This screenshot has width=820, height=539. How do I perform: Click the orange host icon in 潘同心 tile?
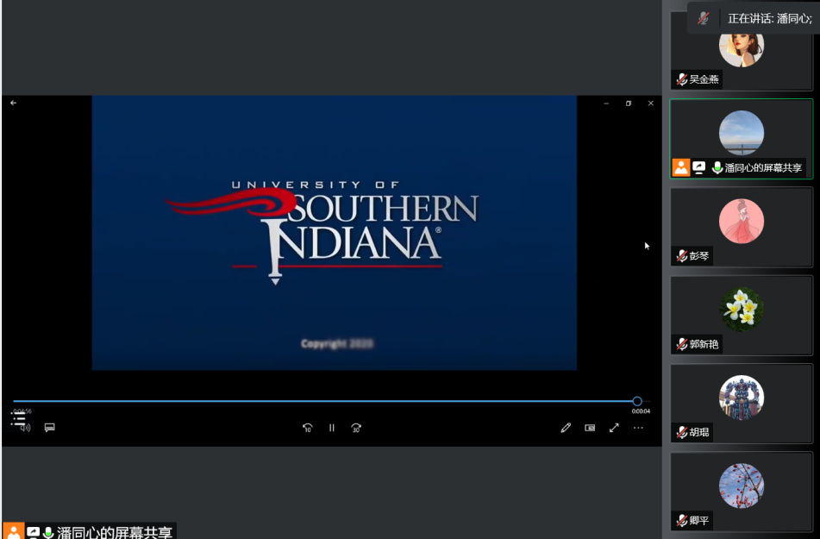click(681, 167)
